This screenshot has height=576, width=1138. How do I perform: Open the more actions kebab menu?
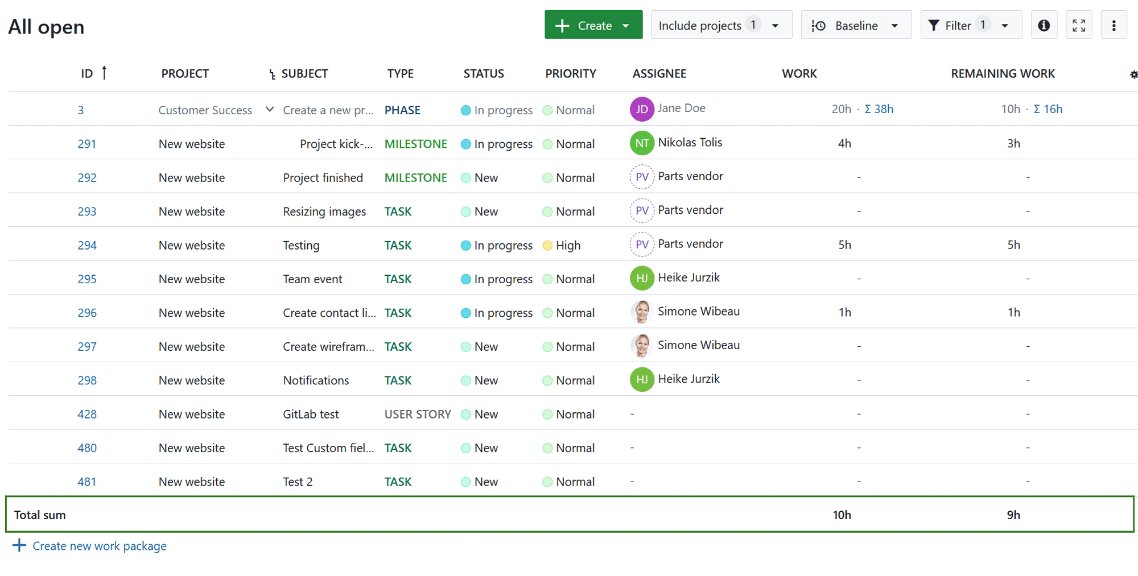click(1114, 24)
